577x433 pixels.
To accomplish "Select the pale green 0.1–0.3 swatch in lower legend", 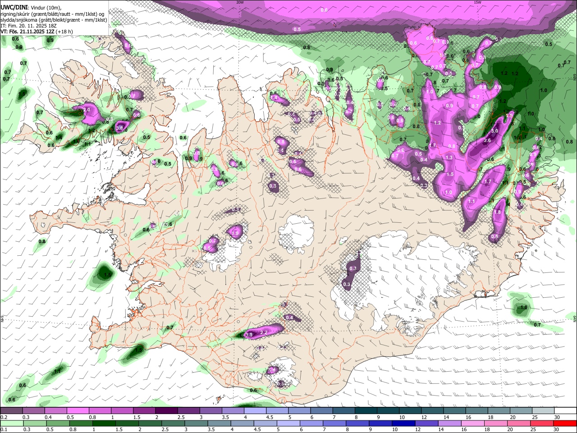I will click(11, 423).
